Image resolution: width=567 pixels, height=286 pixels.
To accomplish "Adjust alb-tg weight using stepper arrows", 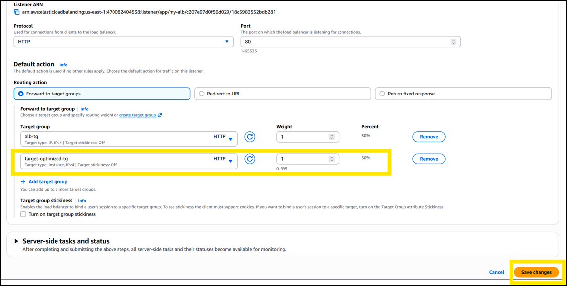I will pyautogui.click(x=332, y=137).
